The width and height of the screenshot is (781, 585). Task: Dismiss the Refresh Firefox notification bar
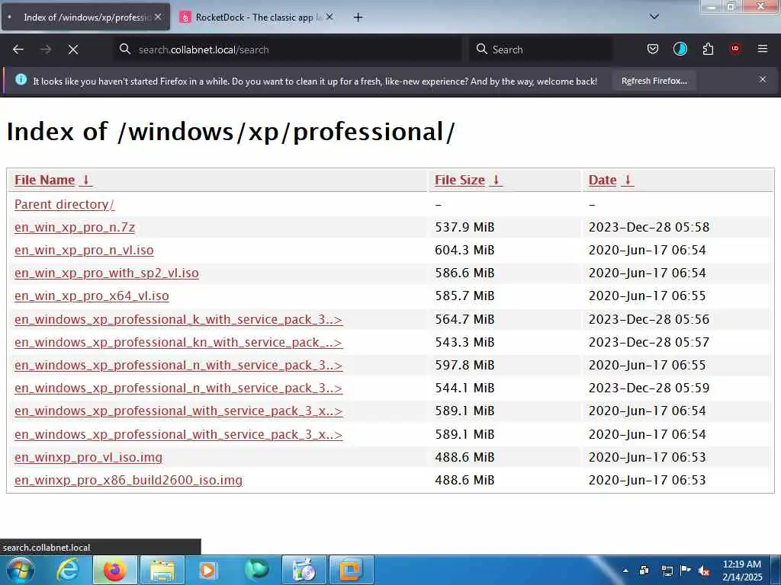coord(763,79)
